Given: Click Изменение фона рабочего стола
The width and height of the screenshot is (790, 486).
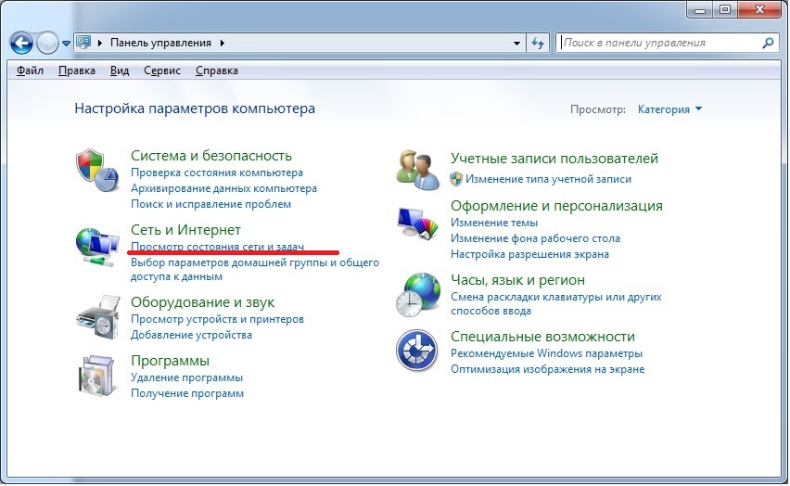Looking at the screenshot, I should point(535,238).
